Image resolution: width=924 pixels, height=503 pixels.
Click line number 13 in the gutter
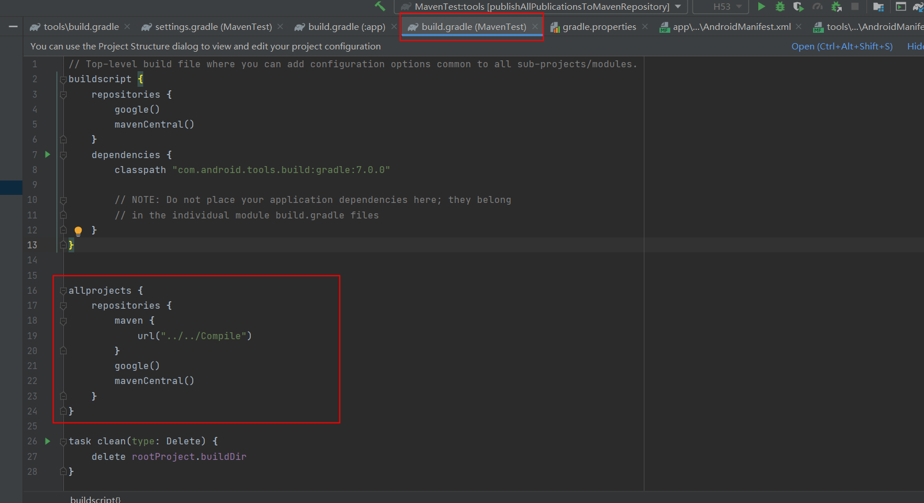pos(32,245)
